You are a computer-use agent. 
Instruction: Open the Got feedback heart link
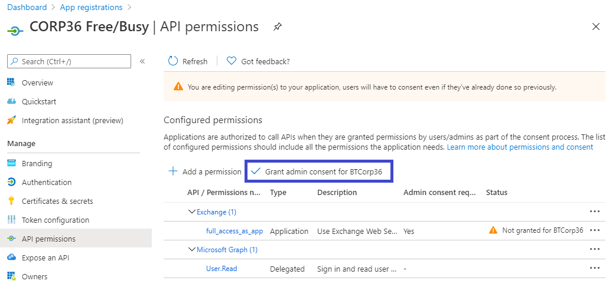click(232, 61)
